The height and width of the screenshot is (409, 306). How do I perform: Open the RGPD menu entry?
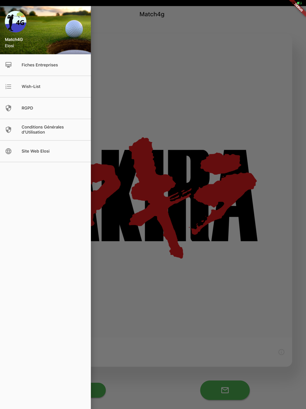[x=45, y=108]
